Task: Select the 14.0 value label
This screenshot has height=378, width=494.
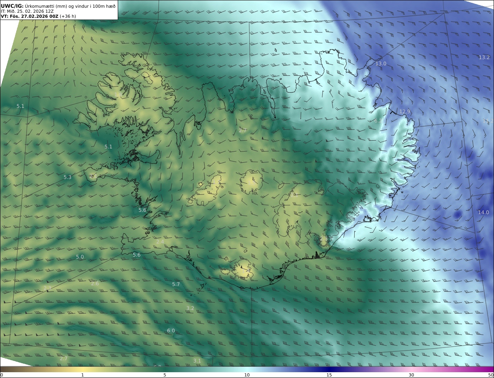Action: pyautogui.click(x=483, y=212)
